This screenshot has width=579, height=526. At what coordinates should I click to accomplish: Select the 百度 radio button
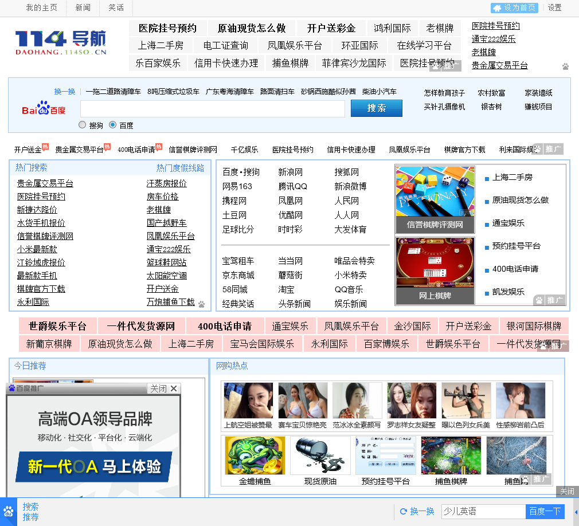click(x=112, y=125)
